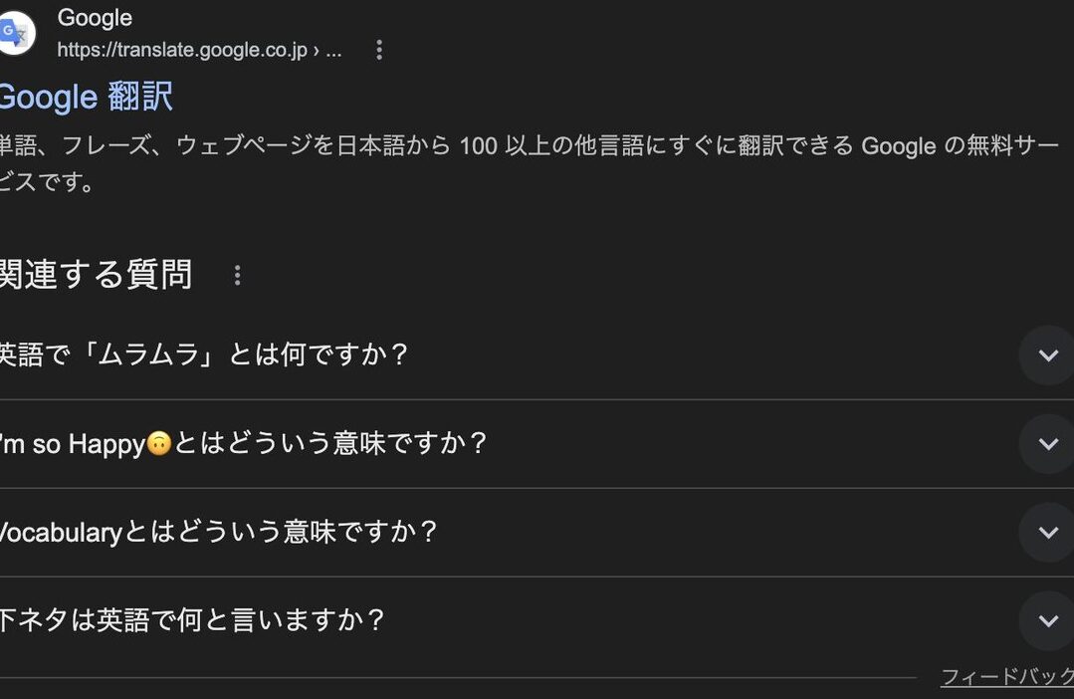
Task: Open the three-dot menu beside the translate URL
Action: point(378,50)
